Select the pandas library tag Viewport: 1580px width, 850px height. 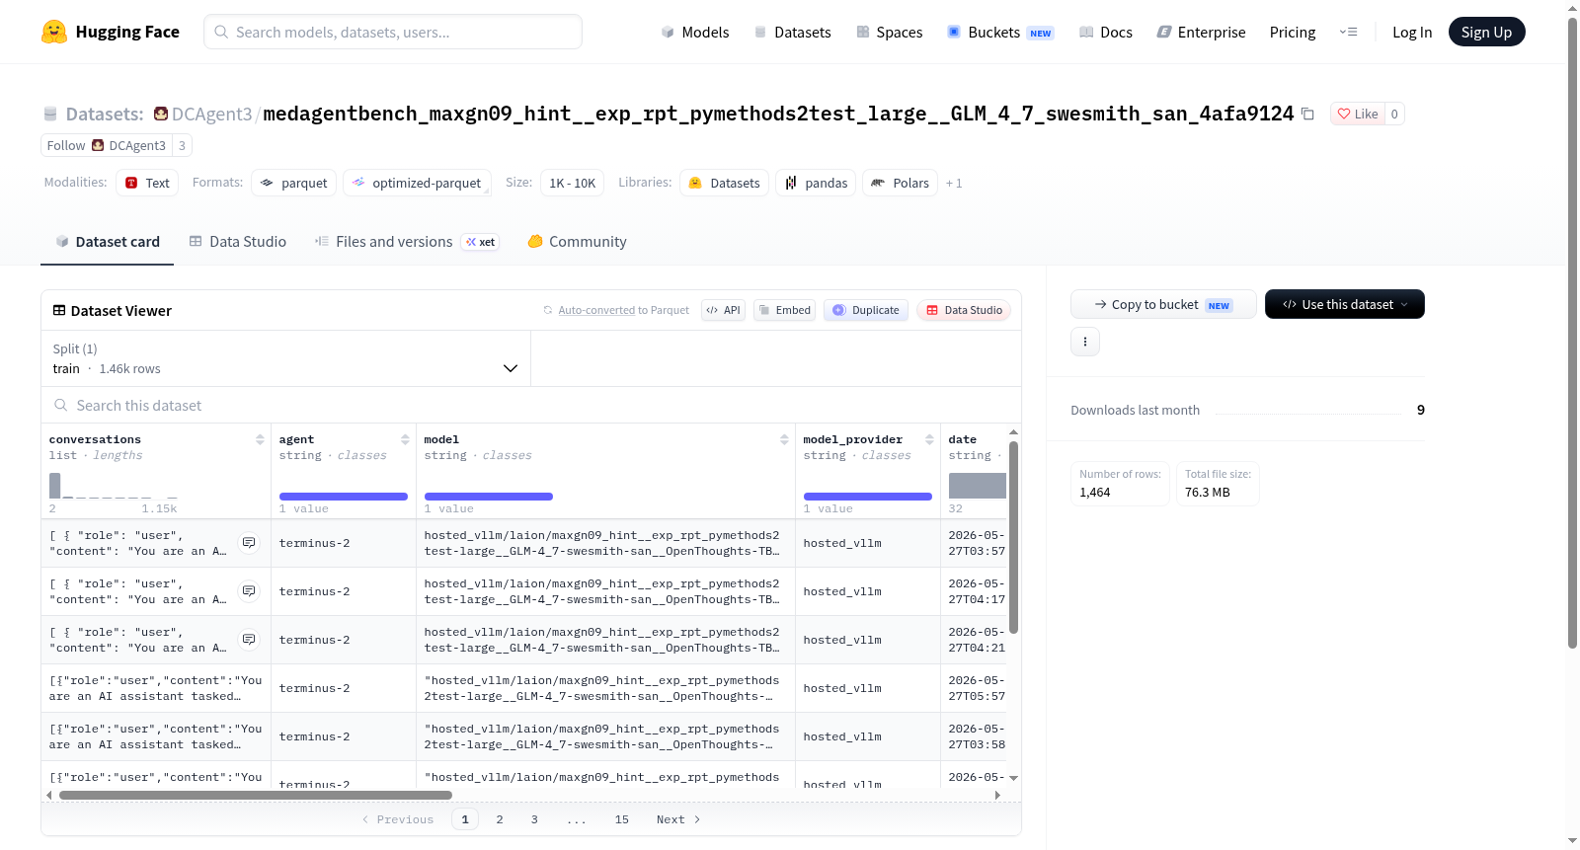pyautogui.click(x=816, y=183)
